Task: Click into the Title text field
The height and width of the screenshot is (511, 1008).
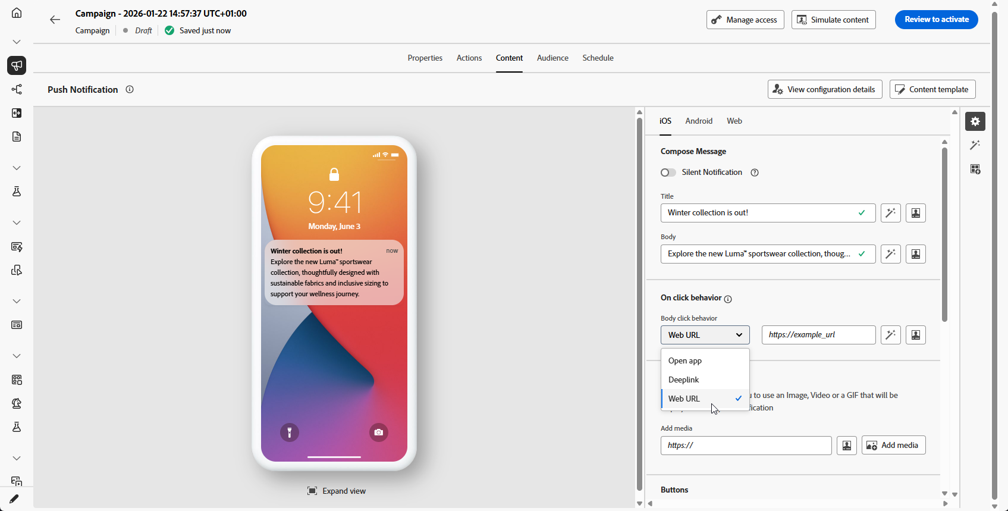Action: pos(768,213)
